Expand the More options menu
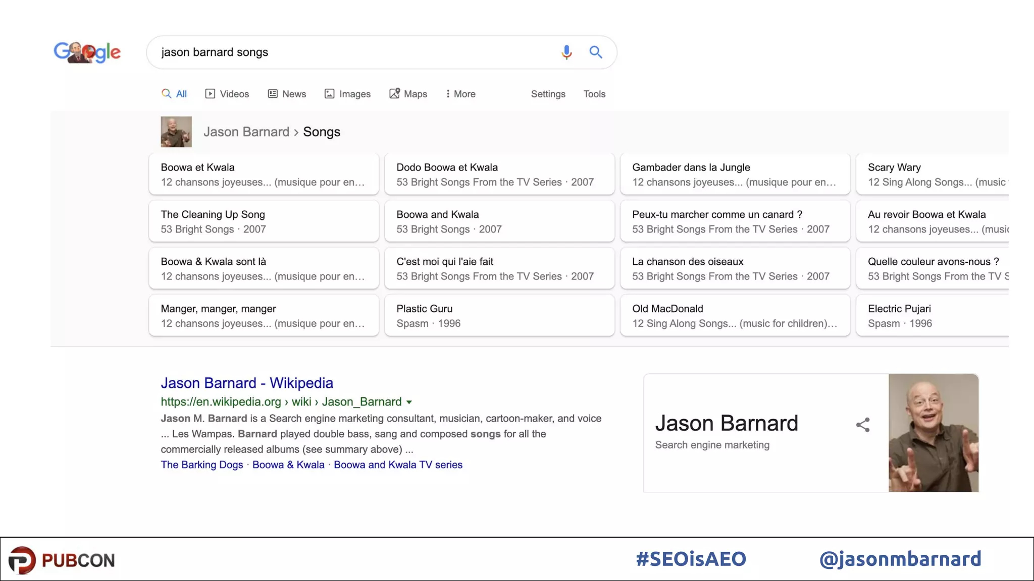 (x=460, y=94)
